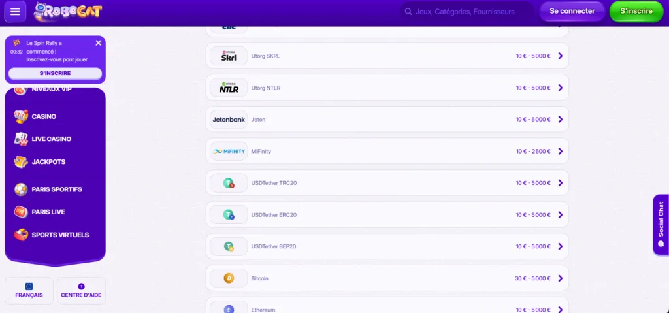Close the Spin Rally notification
This screenshot has height=313, width=669.
tap(99, 43)
